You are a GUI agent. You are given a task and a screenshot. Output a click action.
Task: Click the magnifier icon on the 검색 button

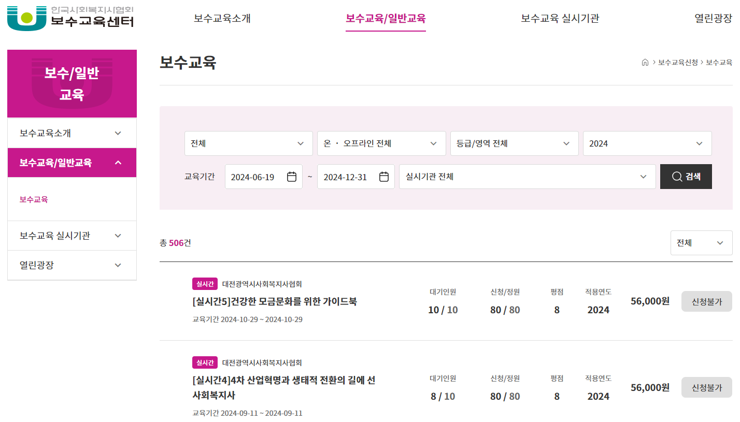coord(677,177)
